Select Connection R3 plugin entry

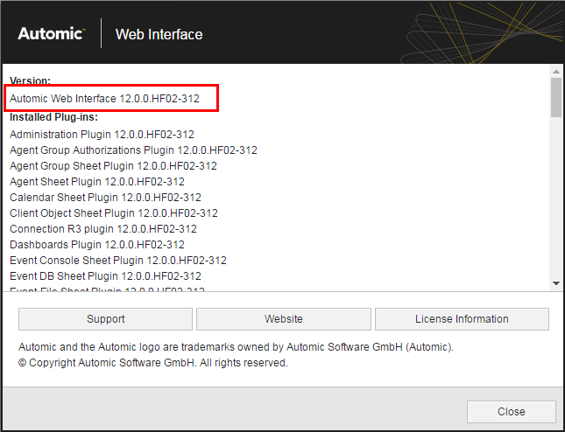(103, 229)
